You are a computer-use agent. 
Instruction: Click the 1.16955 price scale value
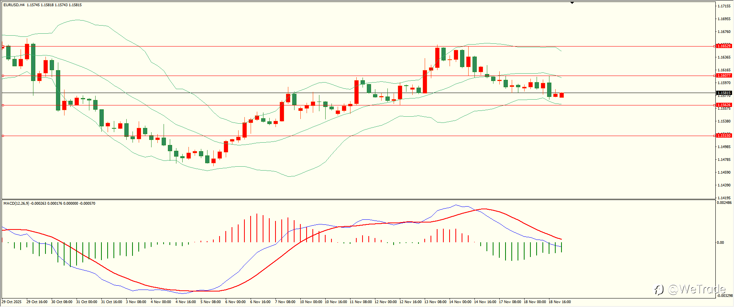pos(724,19)
